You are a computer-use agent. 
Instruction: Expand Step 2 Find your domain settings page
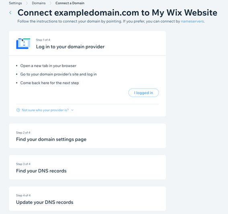point(87,136)
